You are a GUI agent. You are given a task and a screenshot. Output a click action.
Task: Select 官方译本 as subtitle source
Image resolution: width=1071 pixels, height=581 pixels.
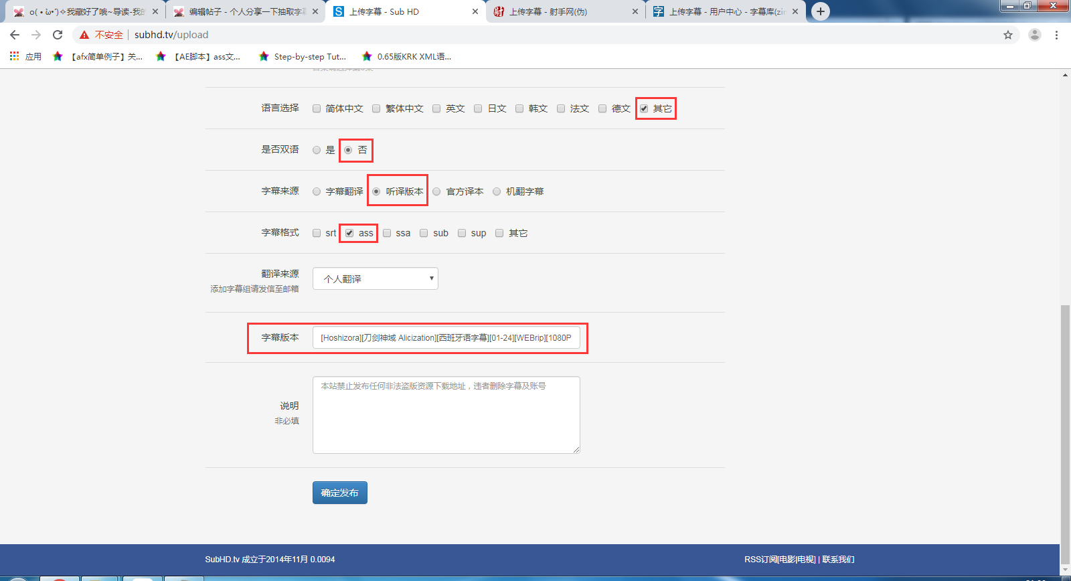pyautogui.click(x=436, y=191)
